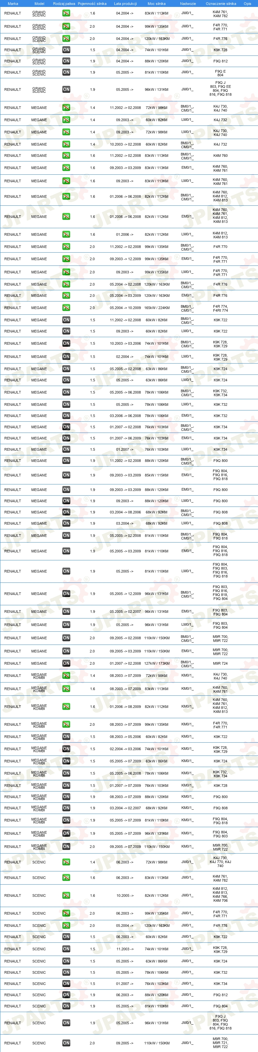Click petrol icon in Megane 1.4 60kW LM0/1_ row

coord(66,120)
